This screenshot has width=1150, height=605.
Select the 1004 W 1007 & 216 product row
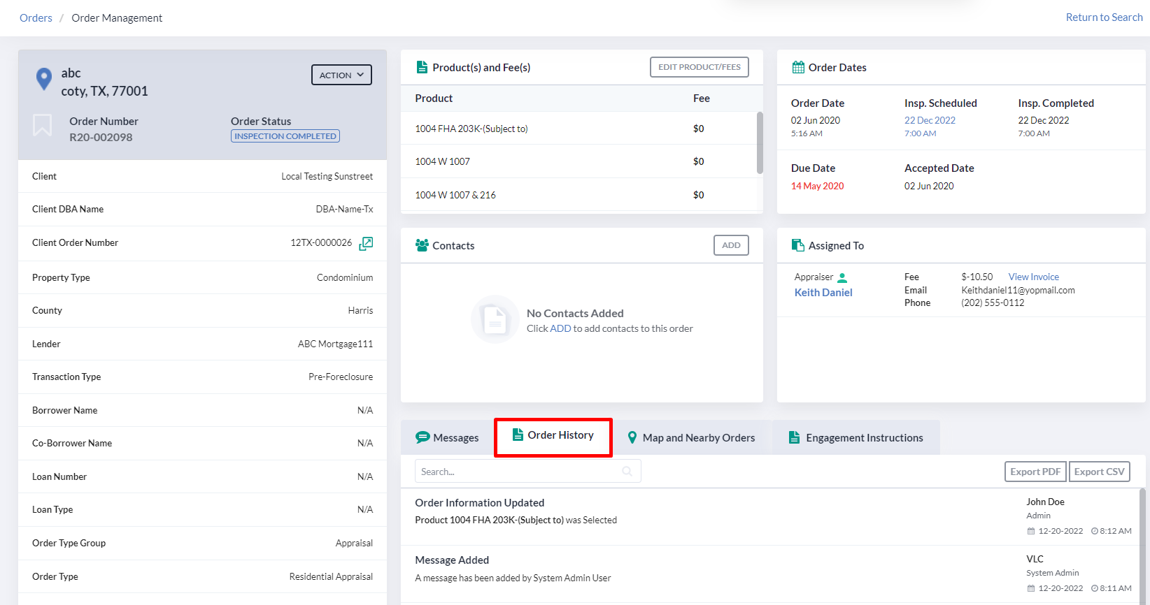[x=578, y=195]
